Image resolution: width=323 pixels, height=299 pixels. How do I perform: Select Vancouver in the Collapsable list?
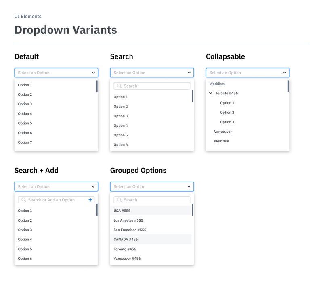(x=224, y=132)
